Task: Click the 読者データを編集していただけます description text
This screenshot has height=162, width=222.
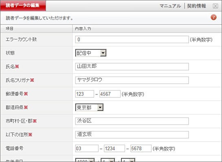Action: (40, 18)
